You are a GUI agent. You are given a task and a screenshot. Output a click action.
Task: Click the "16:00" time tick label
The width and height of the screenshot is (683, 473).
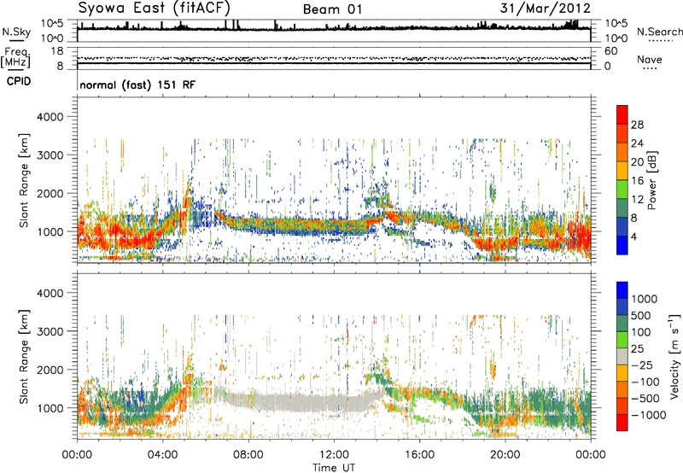(x=419, y=455)
